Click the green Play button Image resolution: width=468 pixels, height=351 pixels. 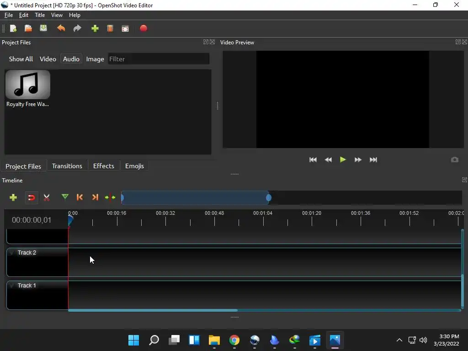[x=343, y=160]
